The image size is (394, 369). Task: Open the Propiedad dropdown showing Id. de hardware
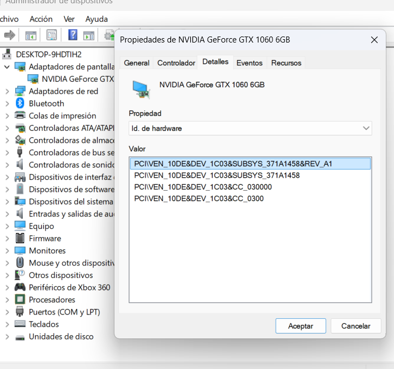[250, 128]
